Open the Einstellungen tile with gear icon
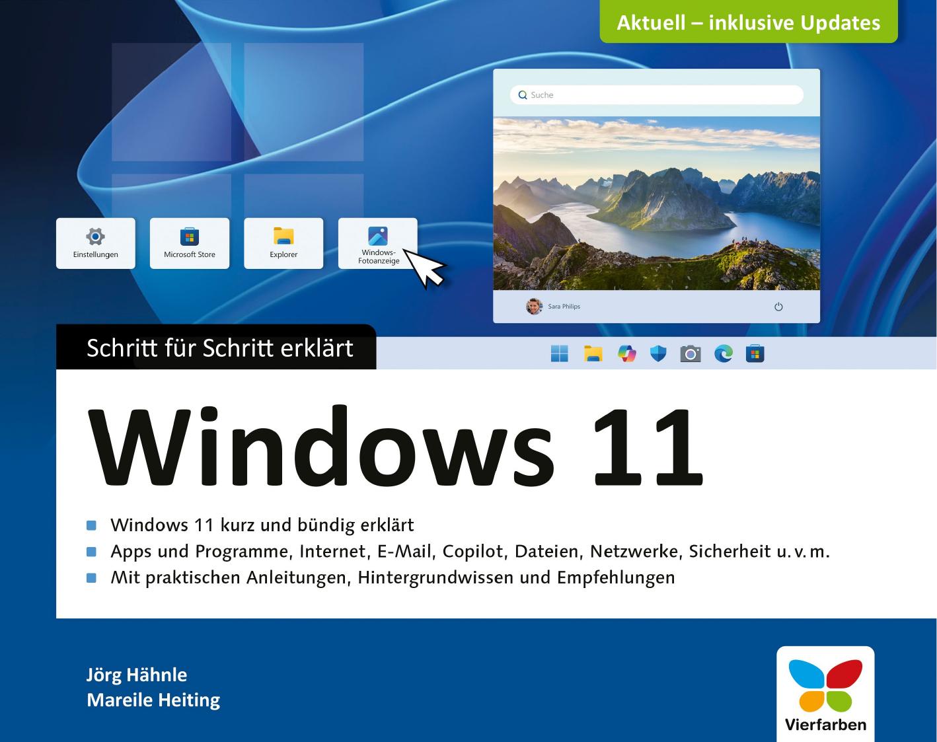Viewport: 937px width, 742px height. pos(95,243)
